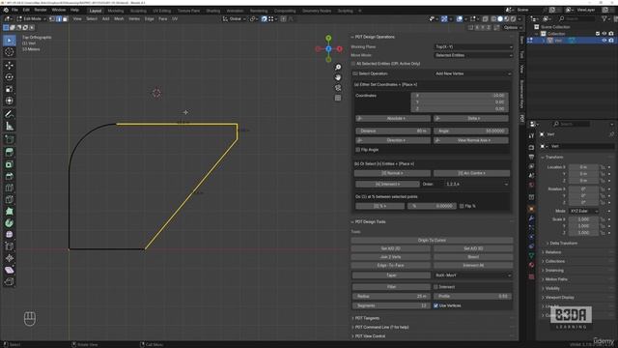The height and width of the screenshot is (348, 618).
Task: Select the Shear tool
Action: tap(9, 271)
